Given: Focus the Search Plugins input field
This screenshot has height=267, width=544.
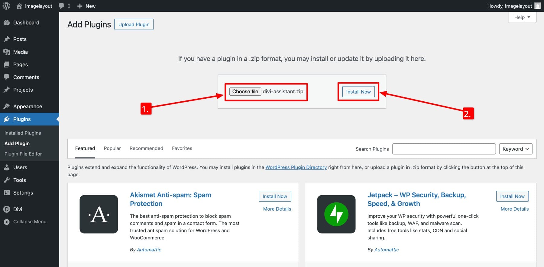Looking at the screenshot, I should pyautogui.click(x=444, y=149).
